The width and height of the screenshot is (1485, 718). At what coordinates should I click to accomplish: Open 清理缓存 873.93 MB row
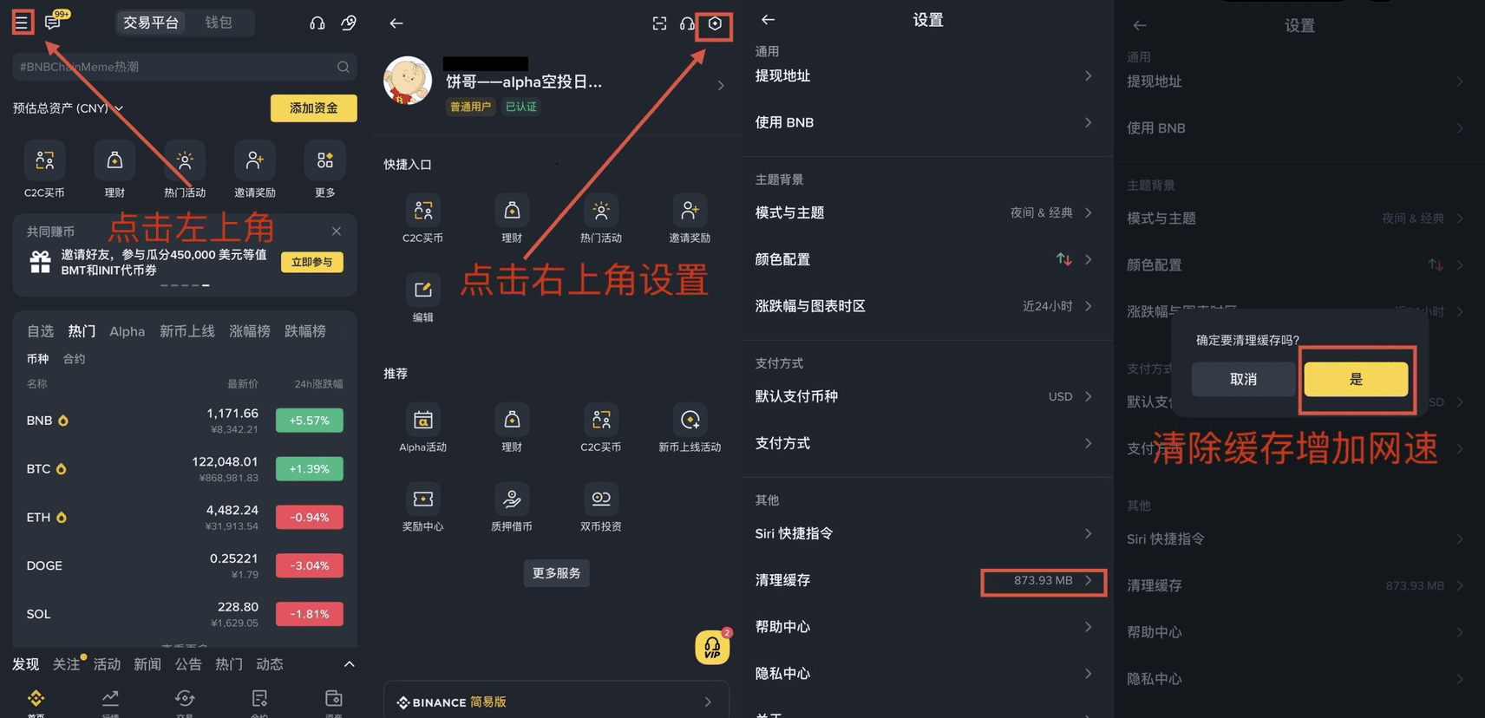click(927, 580)
